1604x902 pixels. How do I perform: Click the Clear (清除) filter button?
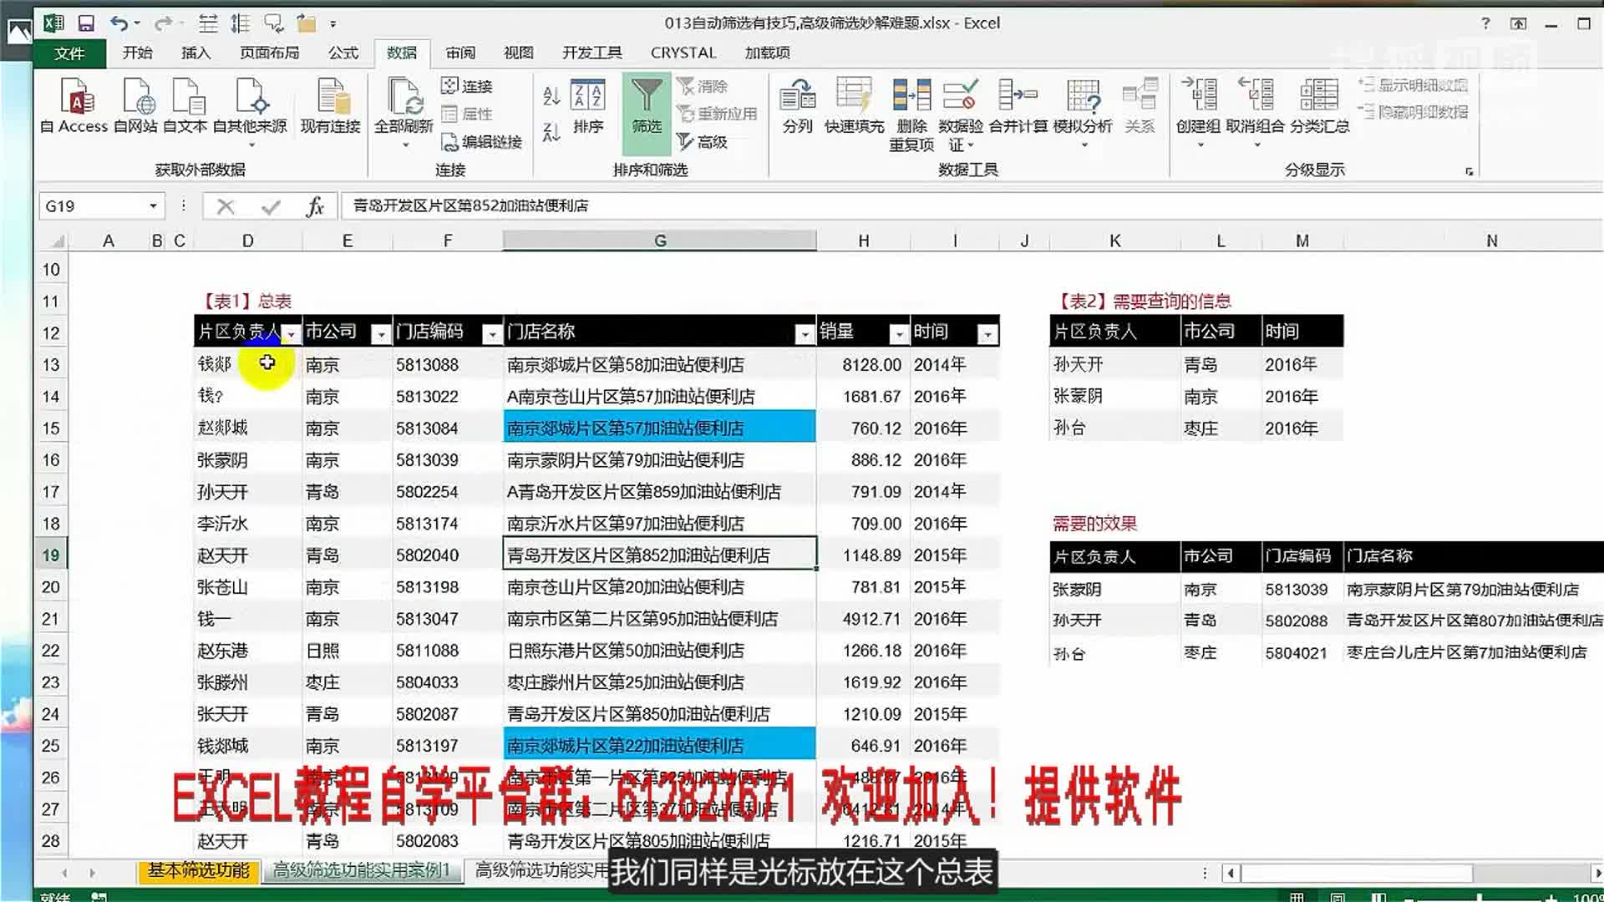703,86
